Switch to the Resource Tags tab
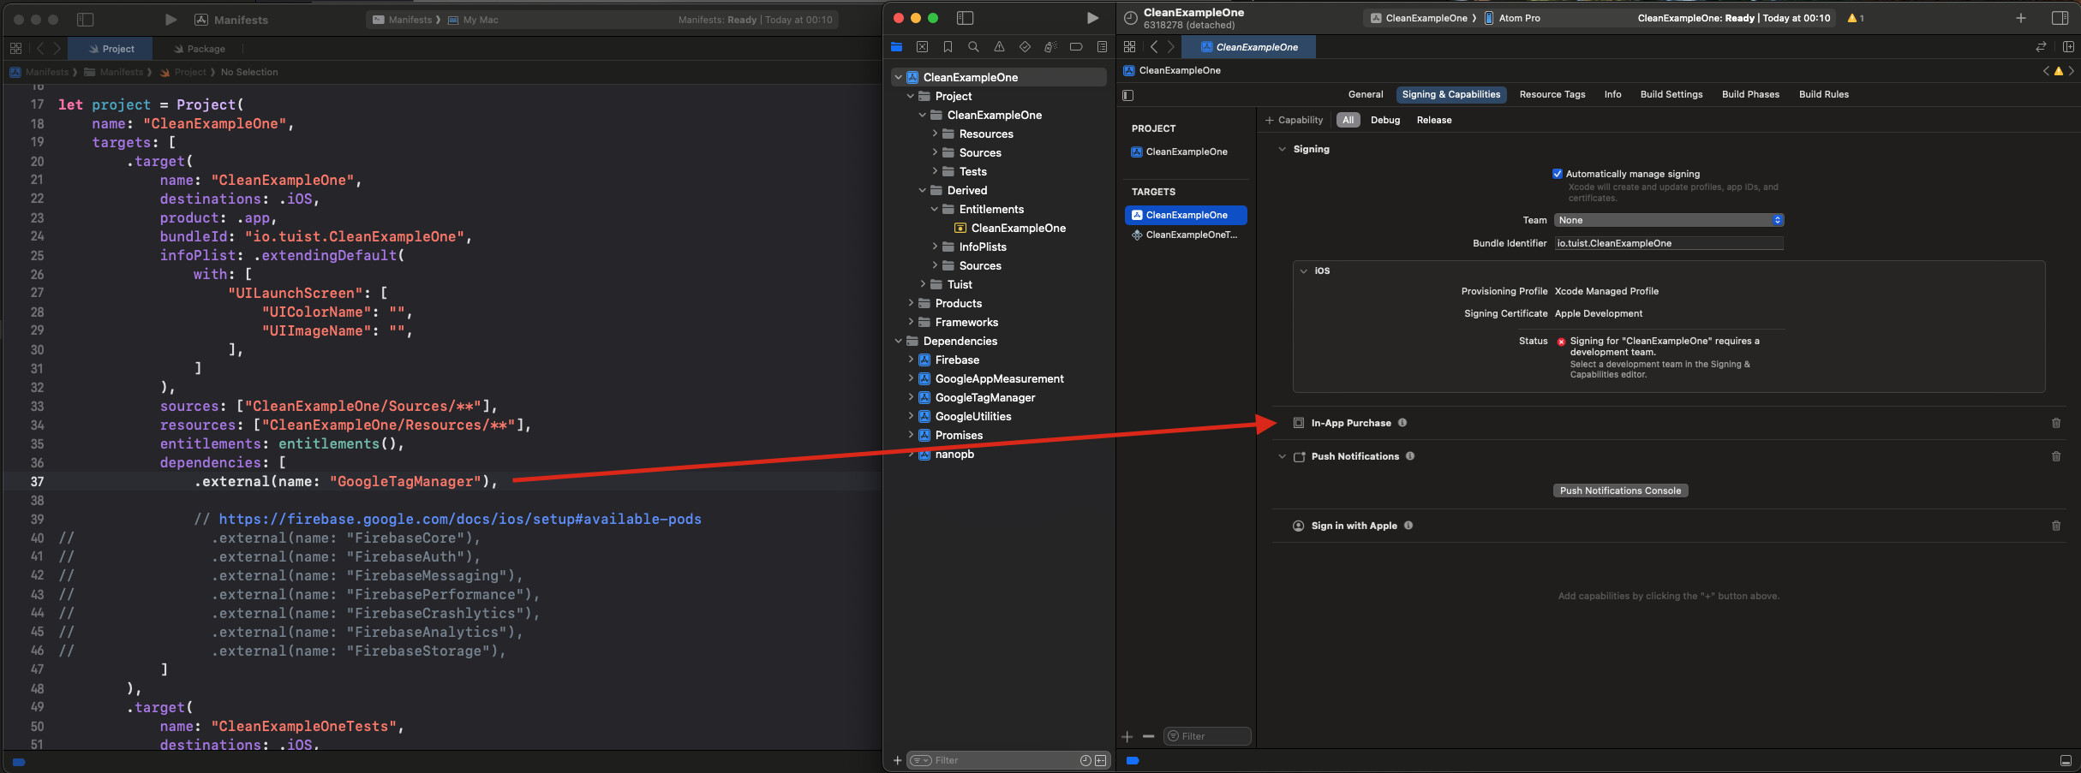 [x=1552, y=94]
